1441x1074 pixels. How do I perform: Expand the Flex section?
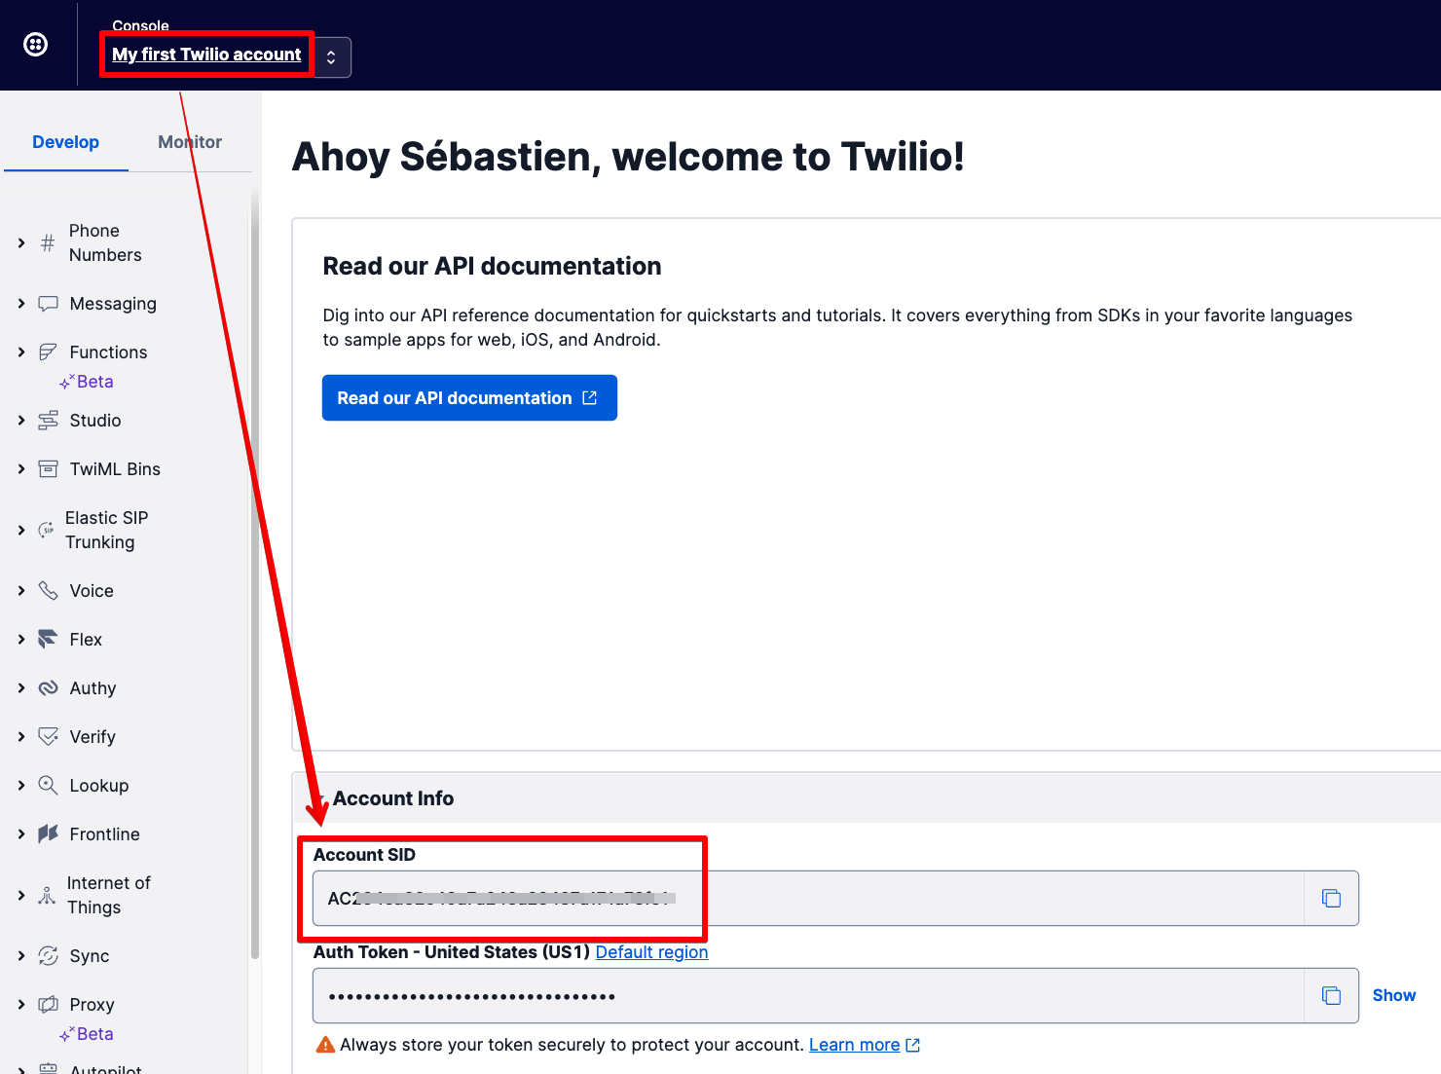pyautogui.click(x=21, y=640)
